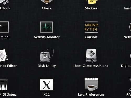Click the "Boot Camp Assistant" label
Viewport: 131px width, 98px height.
(91, 66)
